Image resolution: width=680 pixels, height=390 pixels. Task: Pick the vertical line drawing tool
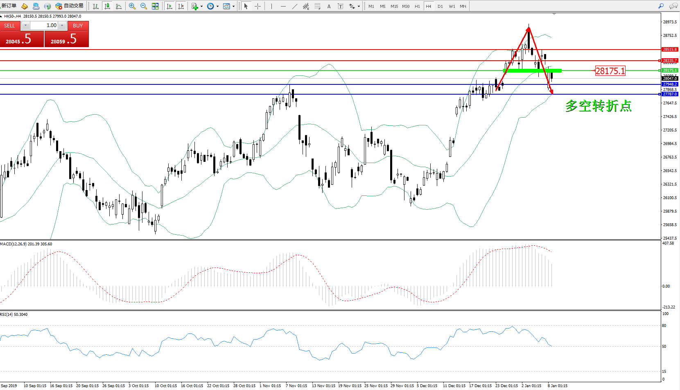tap(271, 6)
